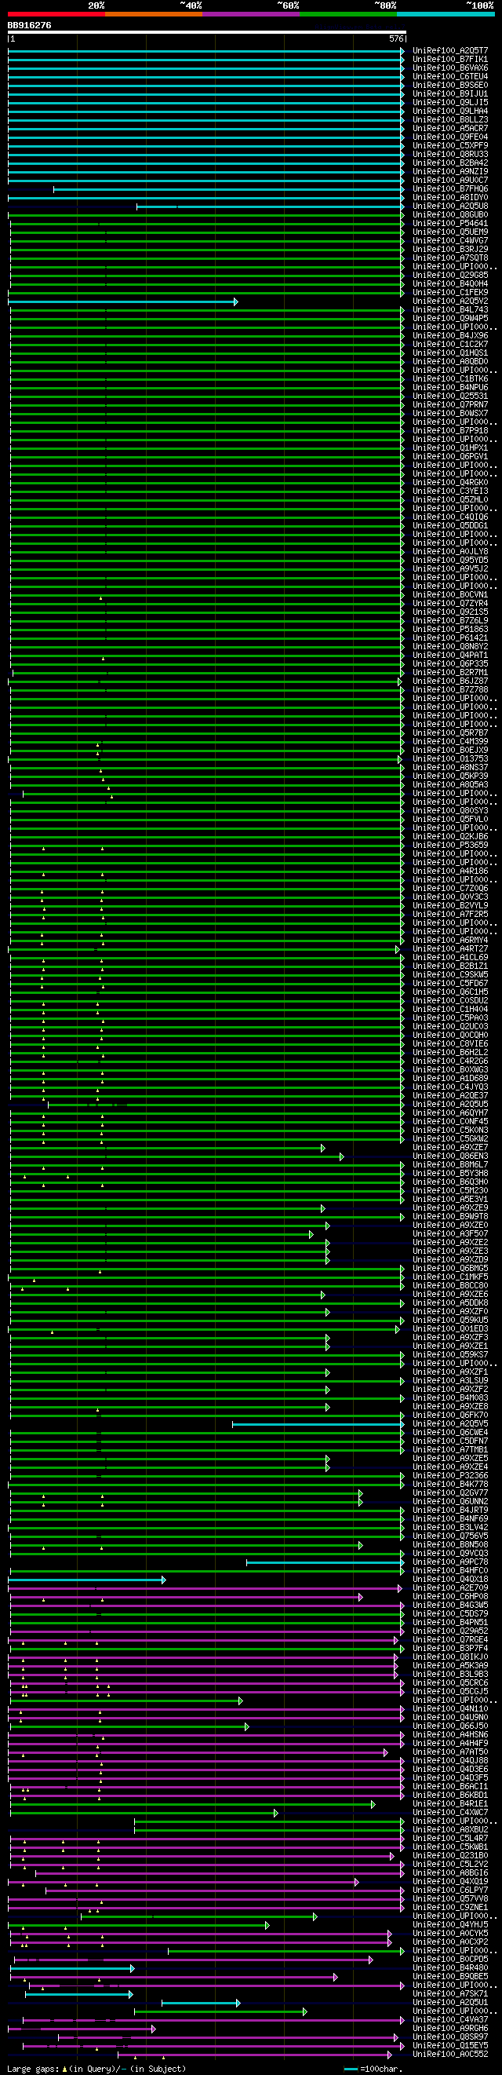Open hit UniRef100_B9S6E0
Image resolution: width=502 pixels, height=2075 pixels.
click(450, 86)
